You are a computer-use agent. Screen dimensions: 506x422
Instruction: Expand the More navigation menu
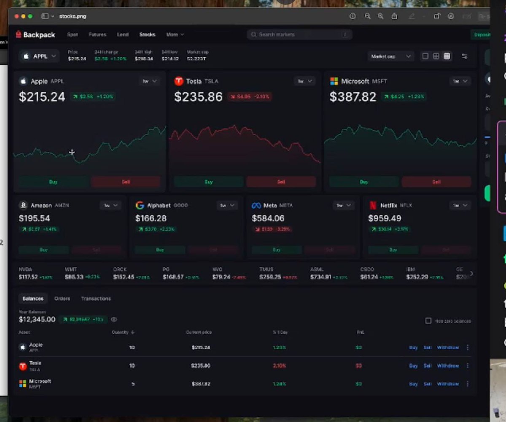175,35
